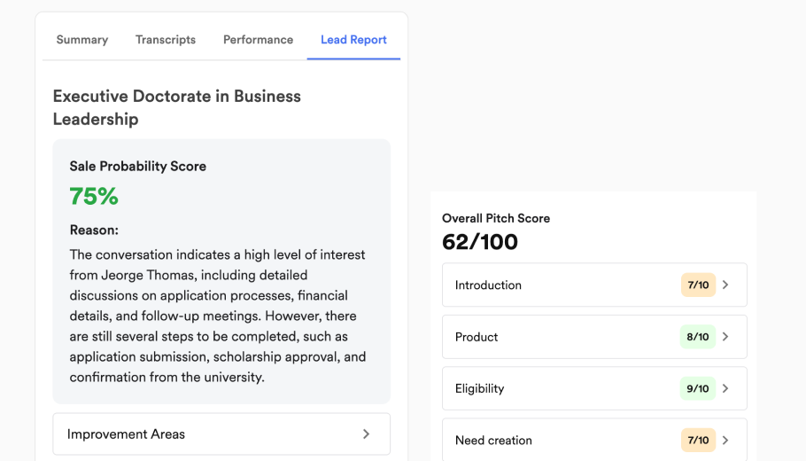Click the Product section label

coord(477,337)
